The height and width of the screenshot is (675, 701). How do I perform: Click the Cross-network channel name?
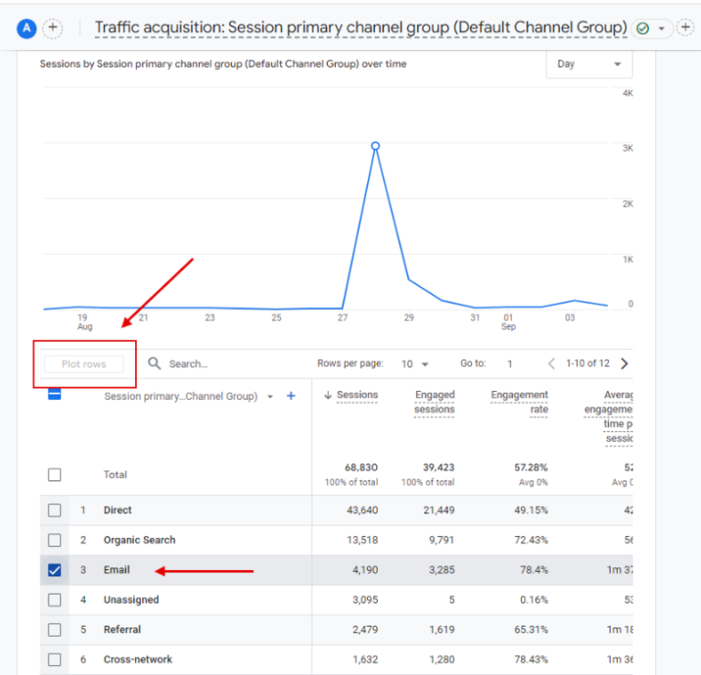coord(138,659)
